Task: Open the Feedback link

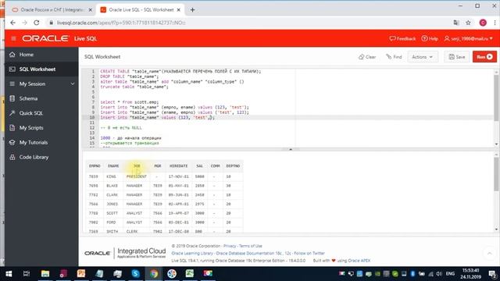Action: click(402, 38)
